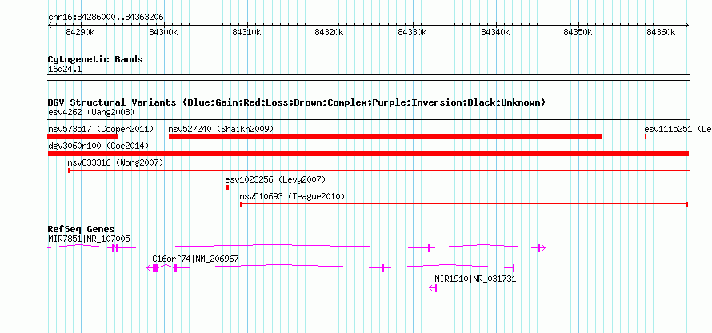Open the nsv833316 (Wong2007) variant label
The image size is (712, 333).
[115, 162]
